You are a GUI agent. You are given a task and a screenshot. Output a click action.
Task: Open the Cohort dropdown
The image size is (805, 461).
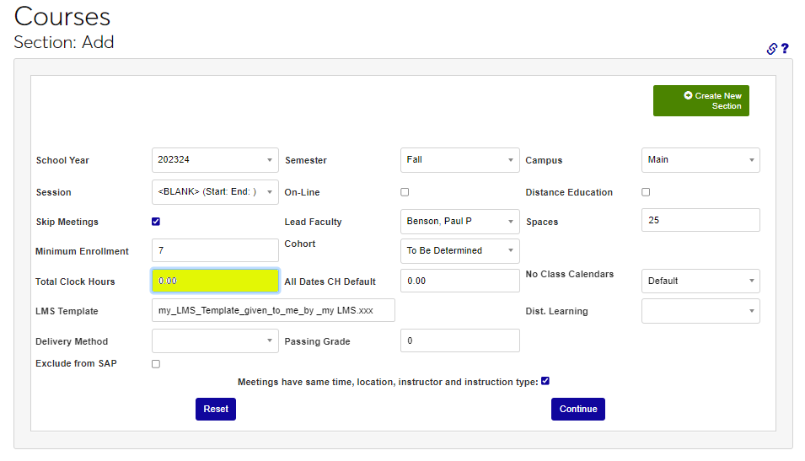(459, 251)
